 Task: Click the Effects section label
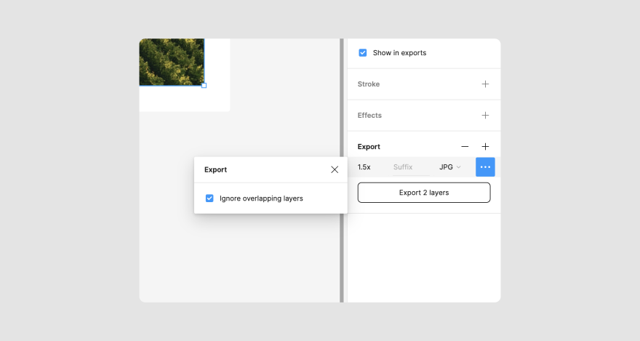point(369,116)
